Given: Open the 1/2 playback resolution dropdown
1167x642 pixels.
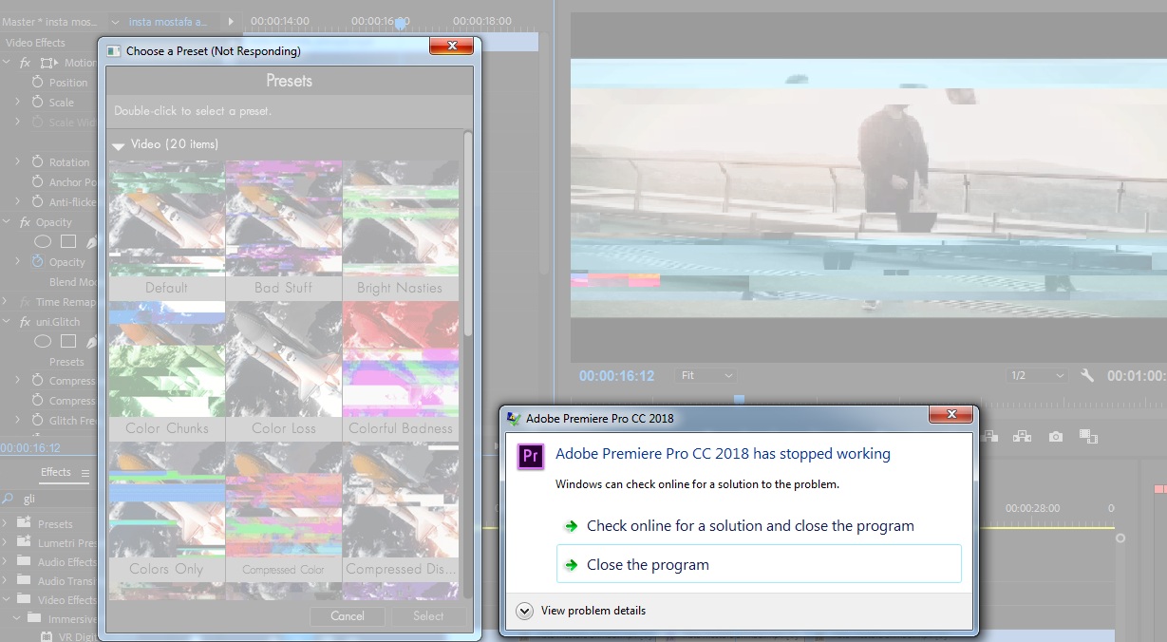Looking at the screenshot, I should pos(1038,376).
